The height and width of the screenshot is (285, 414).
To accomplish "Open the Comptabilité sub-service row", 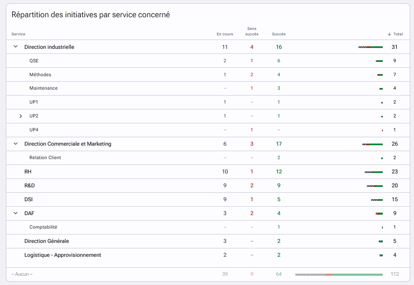I will click(208, 227).
